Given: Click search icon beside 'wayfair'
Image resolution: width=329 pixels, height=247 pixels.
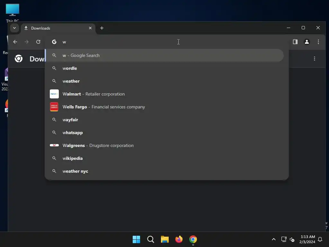Looking at the screenshot, I should 54,120.
